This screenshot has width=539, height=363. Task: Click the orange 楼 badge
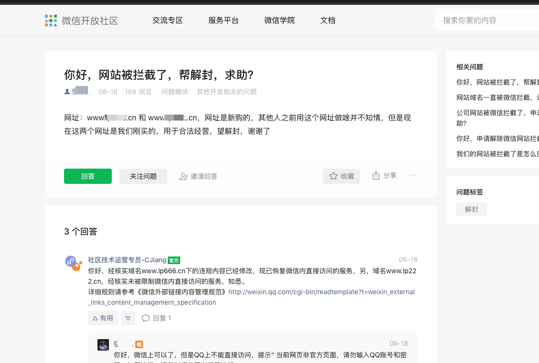pyautogui.click(x=139, y=344)
